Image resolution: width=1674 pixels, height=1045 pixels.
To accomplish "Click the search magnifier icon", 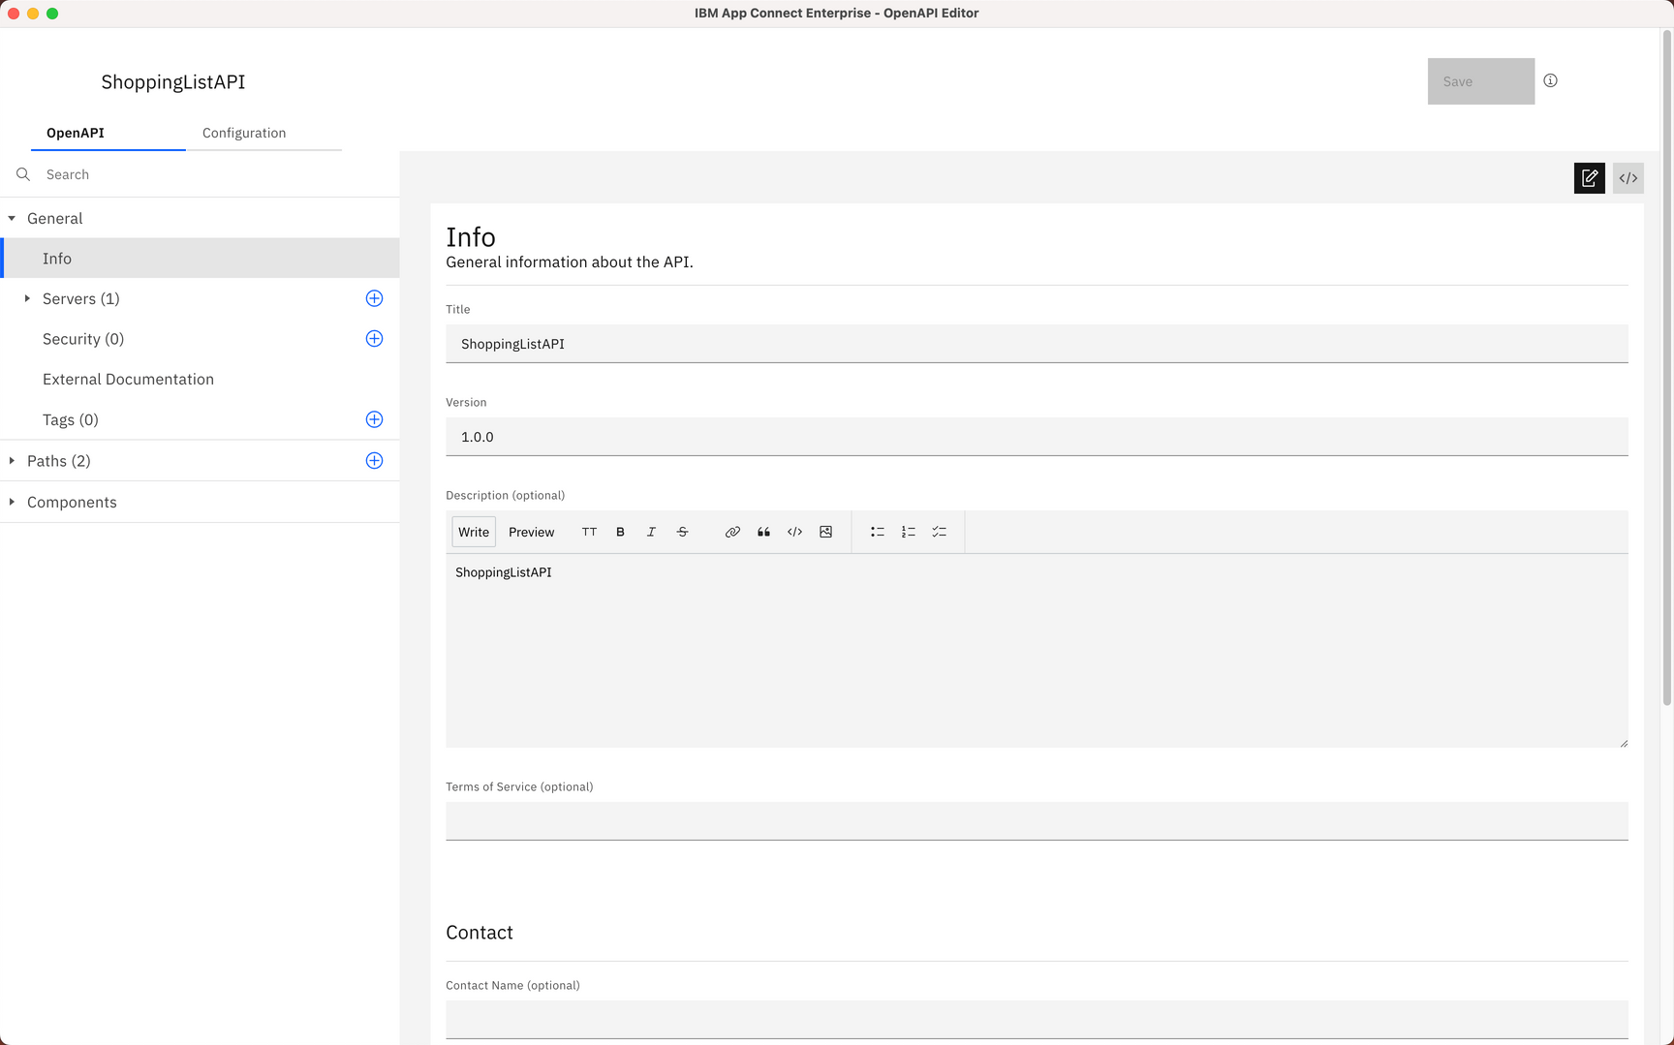I will (23, 174).
